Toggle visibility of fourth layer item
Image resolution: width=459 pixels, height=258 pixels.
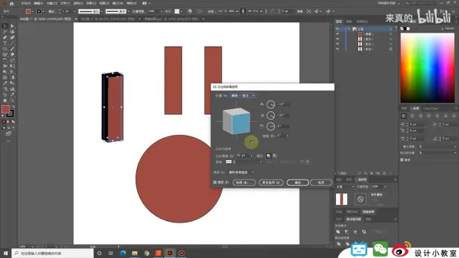point(337,44)
